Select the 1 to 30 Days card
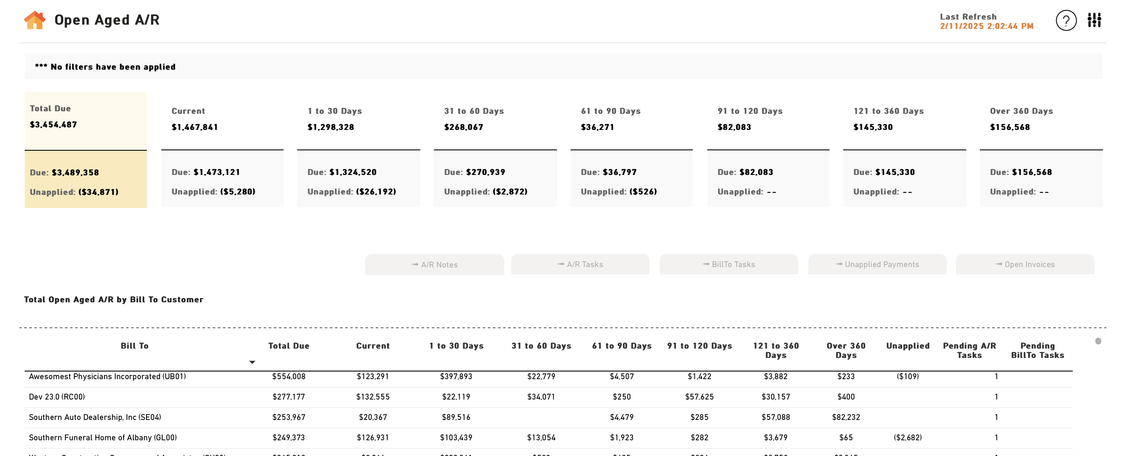This screenshot has width=1142, height=456. [x=358, y=151]
